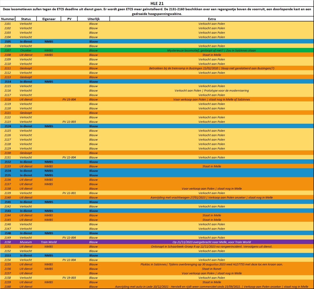The width and height of the screenshot is (314, 289).
Task: Select the Museum status cell
Action: coord(26,242)
